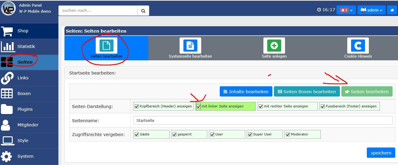Select Plugins in the sidebar
The height and width of the screenshot is (165, 398).
point(25,109)
